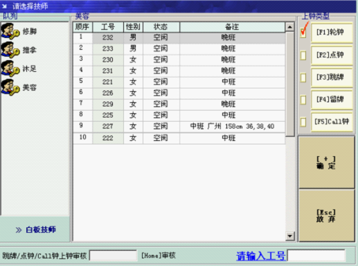The height and width of the screenshot is (266, 358).
Task: Click the scroll down arrow in technician list
Action: click(289, 236)
